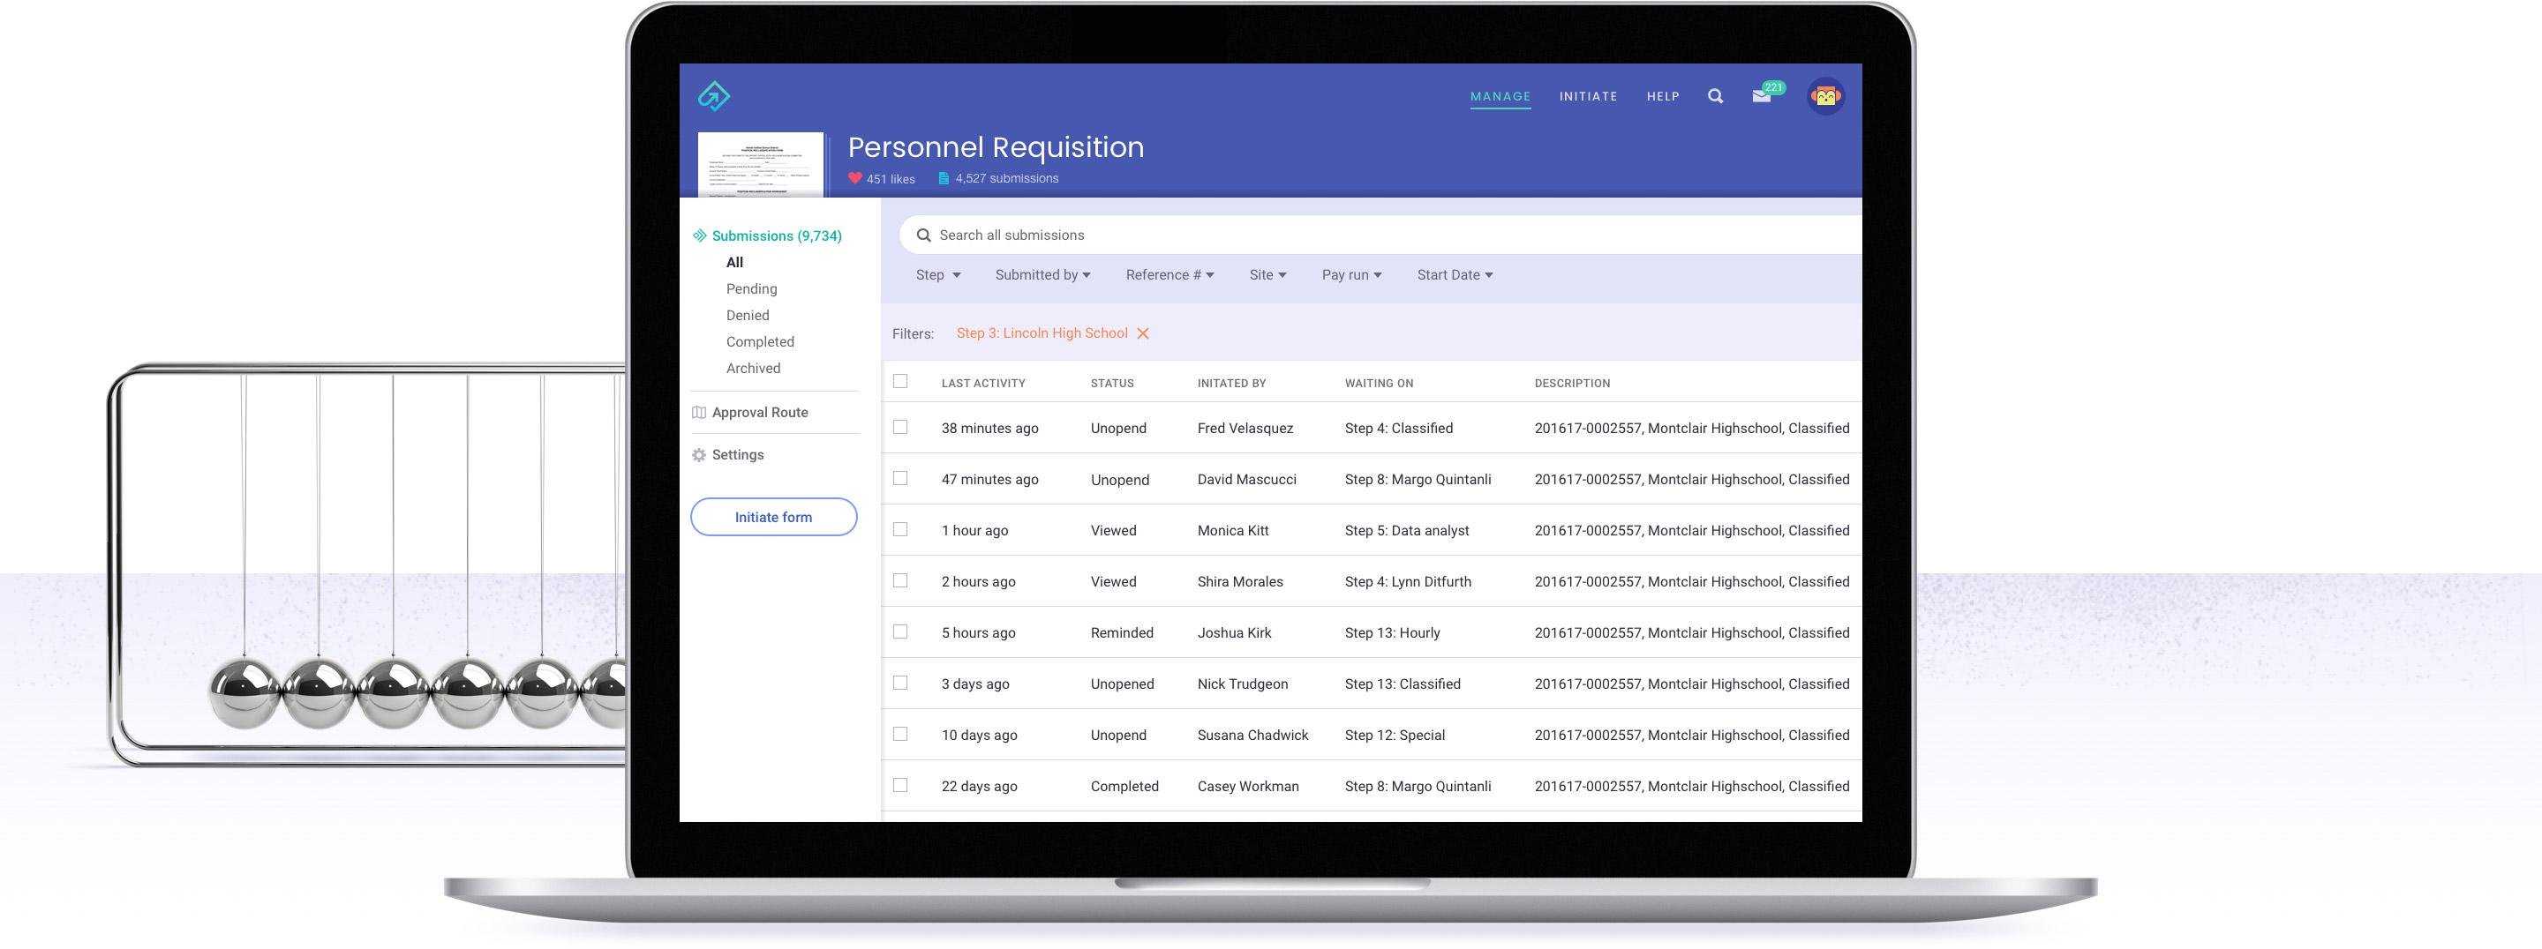Viewport: 2542px width, 949px height.
Task: Expand the Step filter dropdown
Action: [937, 275]
